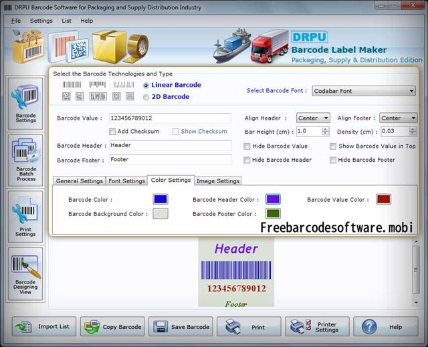The image size is (428, 347).
Task: Pick the blue Barcode Color swatch
Action: (160, 199)
